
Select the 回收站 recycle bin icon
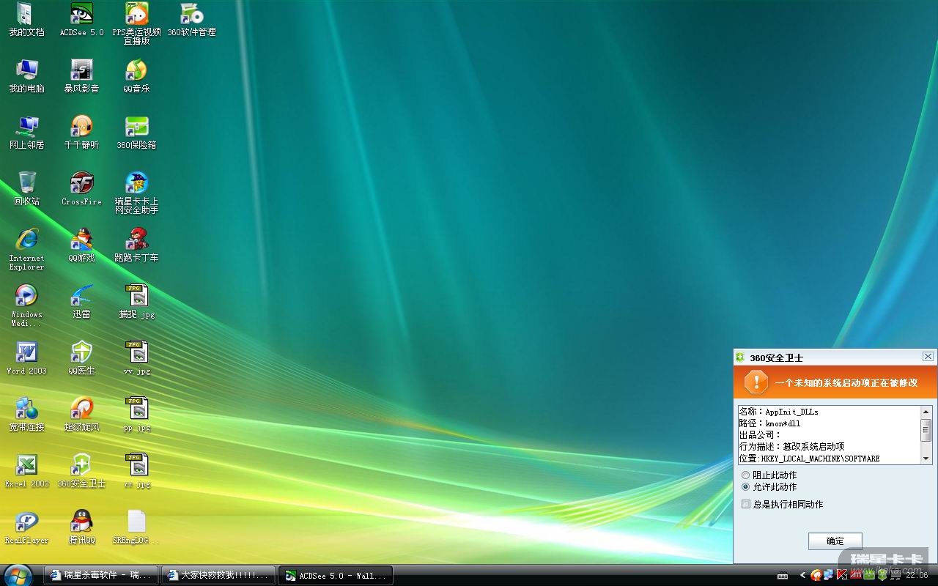pos(26,189)
